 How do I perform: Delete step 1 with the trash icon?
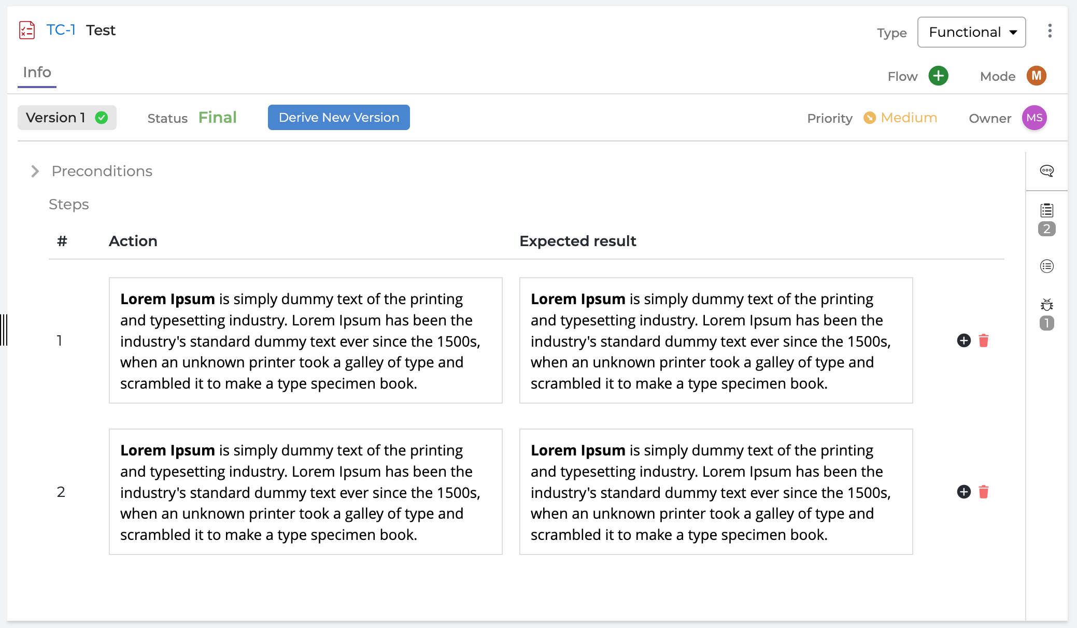[x=983, y=340]
